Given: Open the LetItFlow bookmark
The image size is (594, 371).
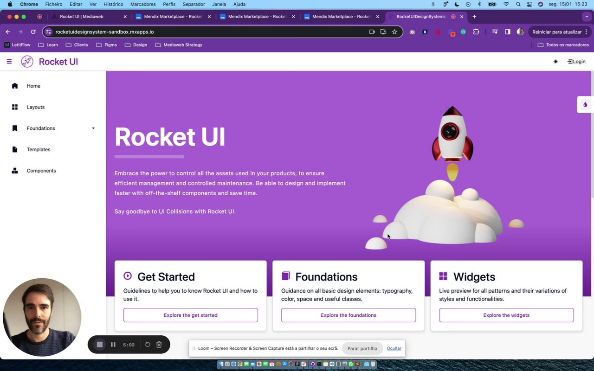Looking at the screenshot, I should pos(17,45).
